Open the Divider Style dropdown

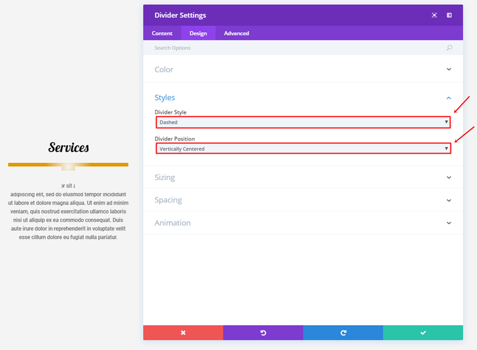(304, 122)
